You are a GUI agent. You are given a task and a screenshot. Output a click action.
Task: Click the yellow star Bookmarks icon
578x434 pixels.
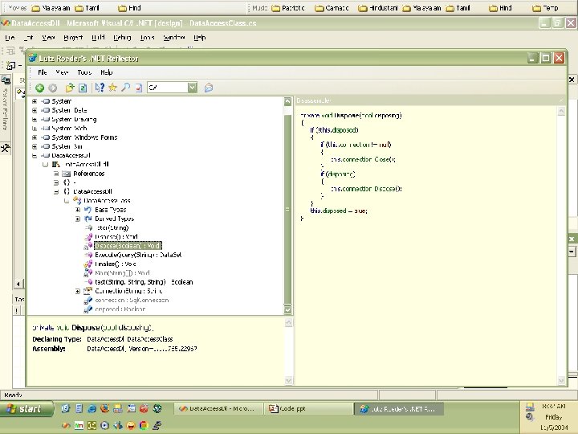pyautogui.click(x=113, y=87)
